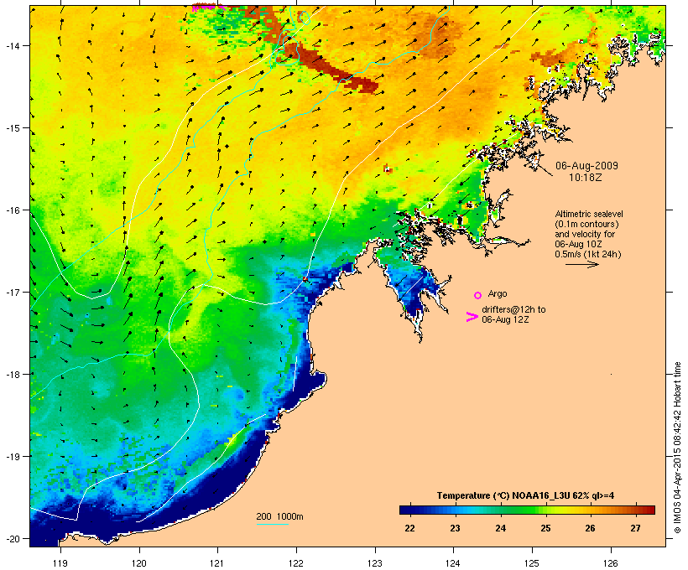Click the time label 10:18Z

click(x=586, y=178)
